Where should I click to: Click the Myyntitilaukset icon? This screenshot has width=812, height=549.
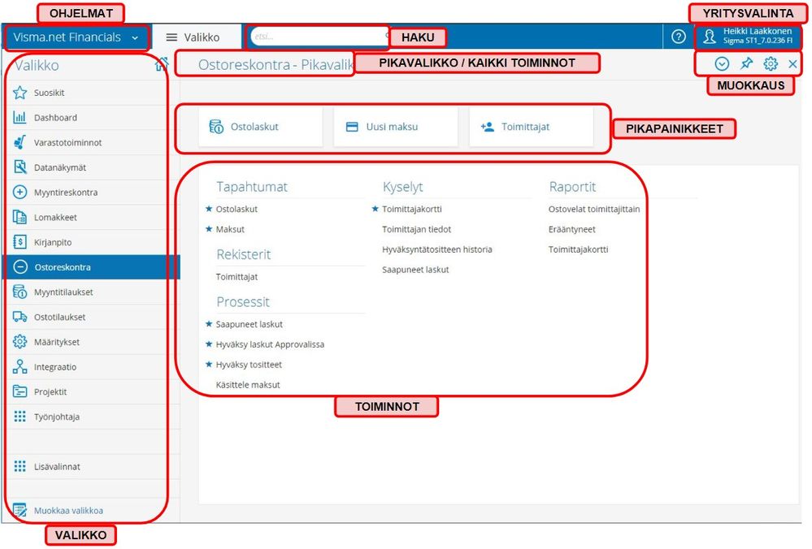20,292
